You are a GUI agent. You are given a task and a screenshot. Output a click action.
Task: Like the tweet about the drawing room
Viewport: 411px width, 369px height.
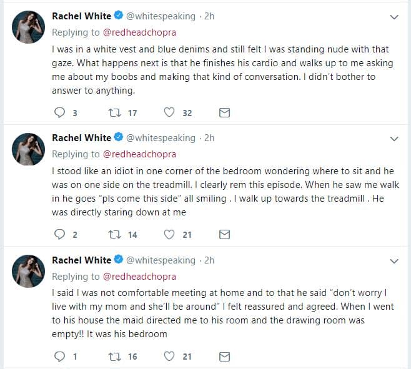click(x=169, y=357)
